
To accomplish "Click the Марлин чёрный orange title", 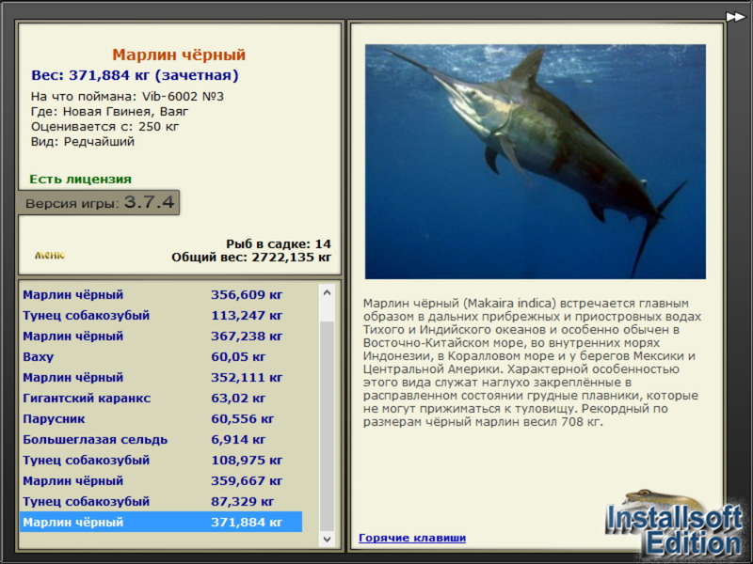I will pos(179,55).
